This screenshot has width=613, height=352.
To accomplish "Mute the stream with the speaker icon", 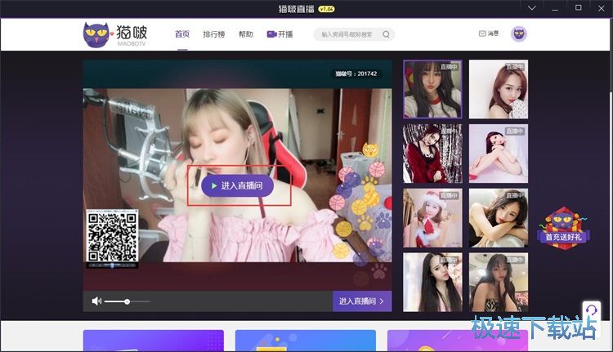I will coord(96,301).
